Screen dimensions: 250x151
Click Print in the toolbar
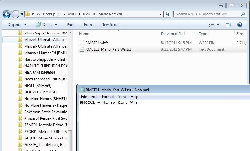70,25
